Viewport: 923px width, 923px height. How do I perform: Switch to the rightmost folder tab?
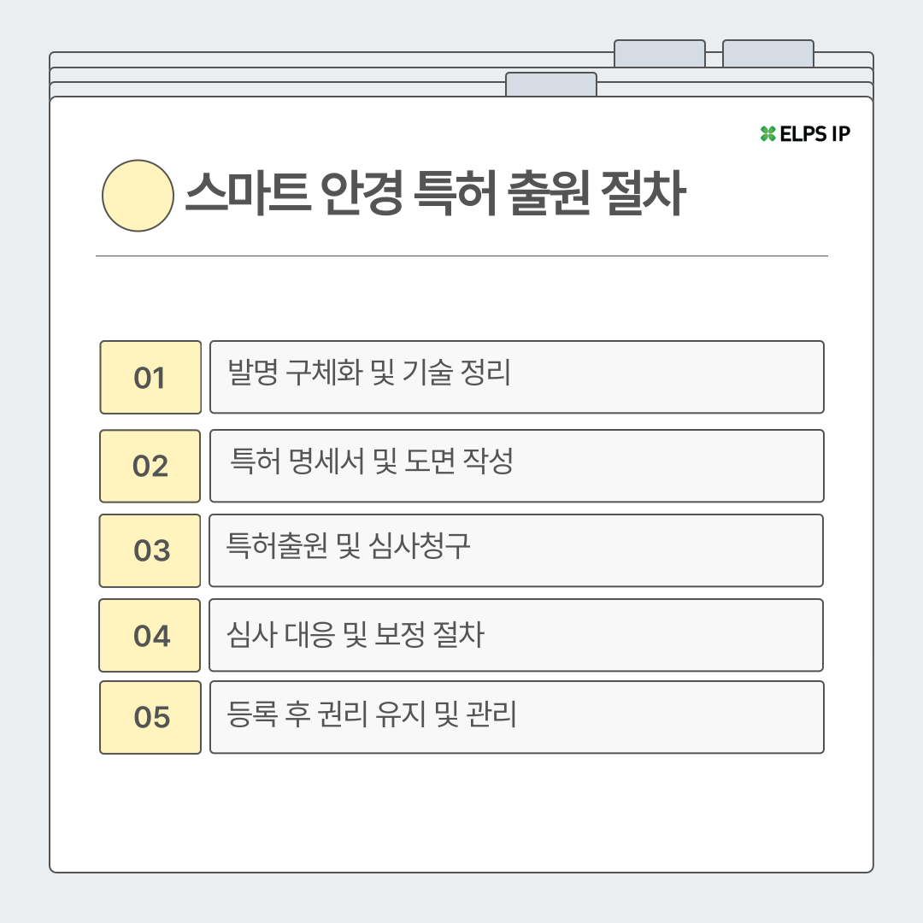click(767, 53)
